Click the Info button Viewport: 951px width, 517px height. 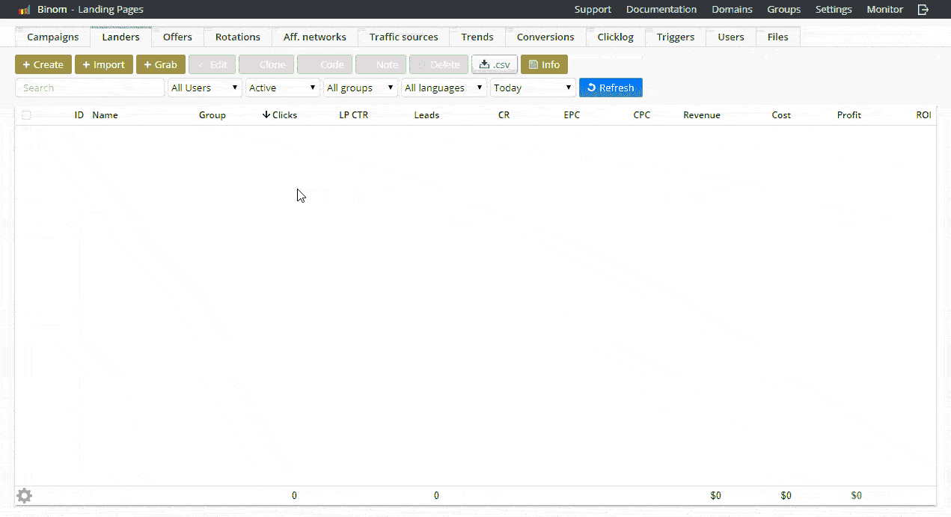click(x=544, y=64)
